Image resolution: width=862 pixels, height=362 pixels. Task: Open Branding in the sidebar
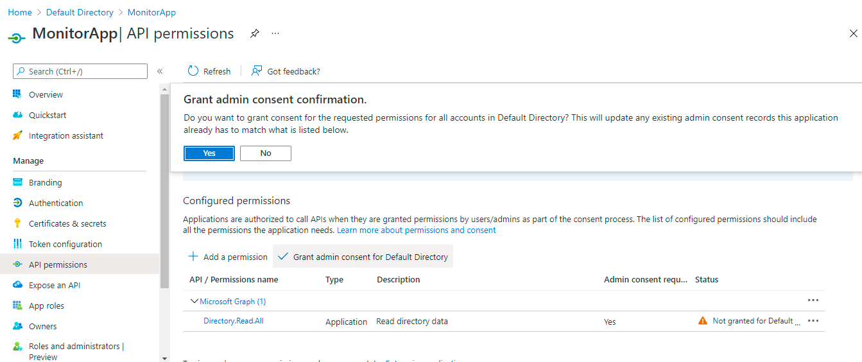coord(45,182)
